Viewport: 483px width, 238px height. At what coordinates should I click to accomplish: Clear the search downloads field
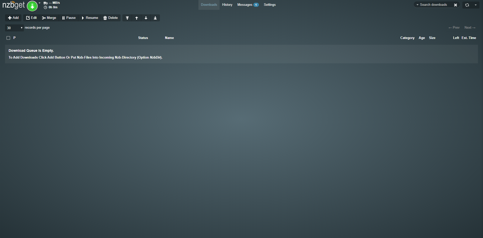pos(456,5)
